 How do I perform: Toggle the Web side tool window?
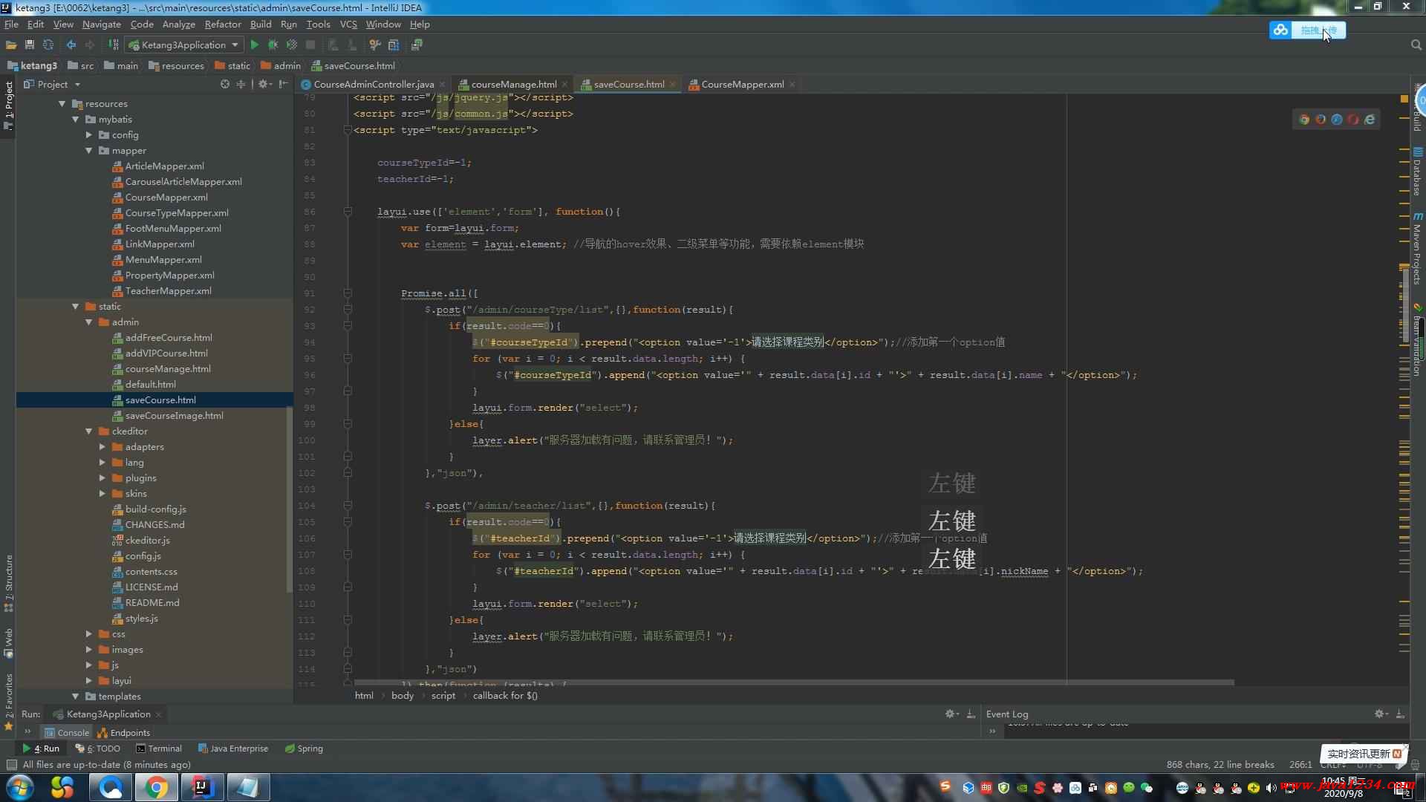[9, 642]
